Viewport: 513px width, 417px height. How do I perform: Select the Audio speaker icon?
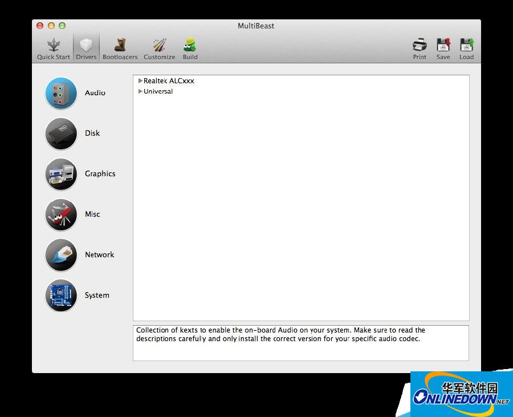61,93
